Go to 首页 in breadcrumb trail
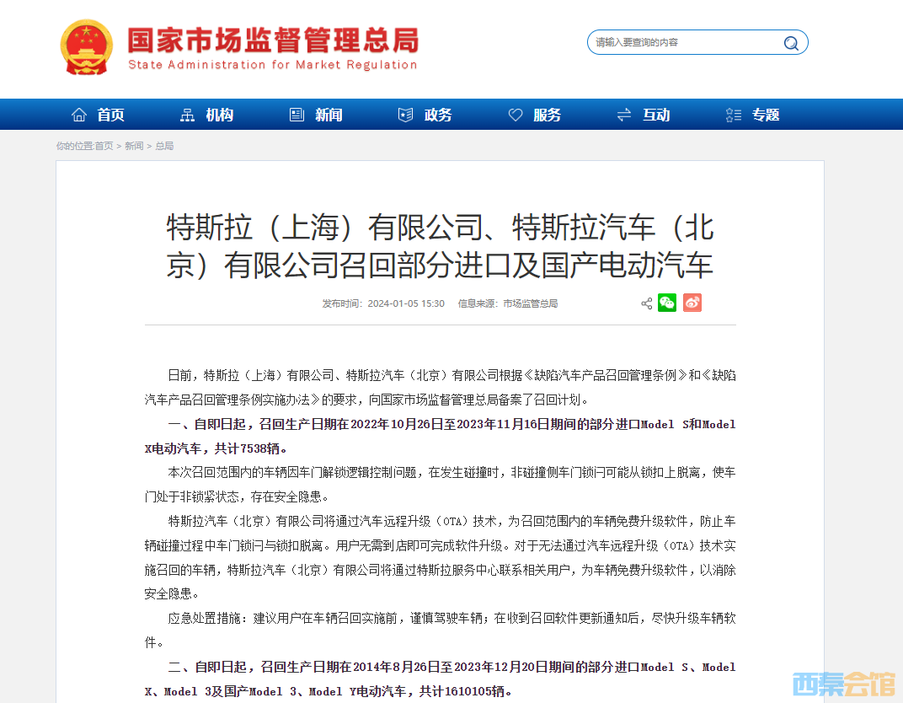This screenshot has width=903, height=703. [104, 146]
